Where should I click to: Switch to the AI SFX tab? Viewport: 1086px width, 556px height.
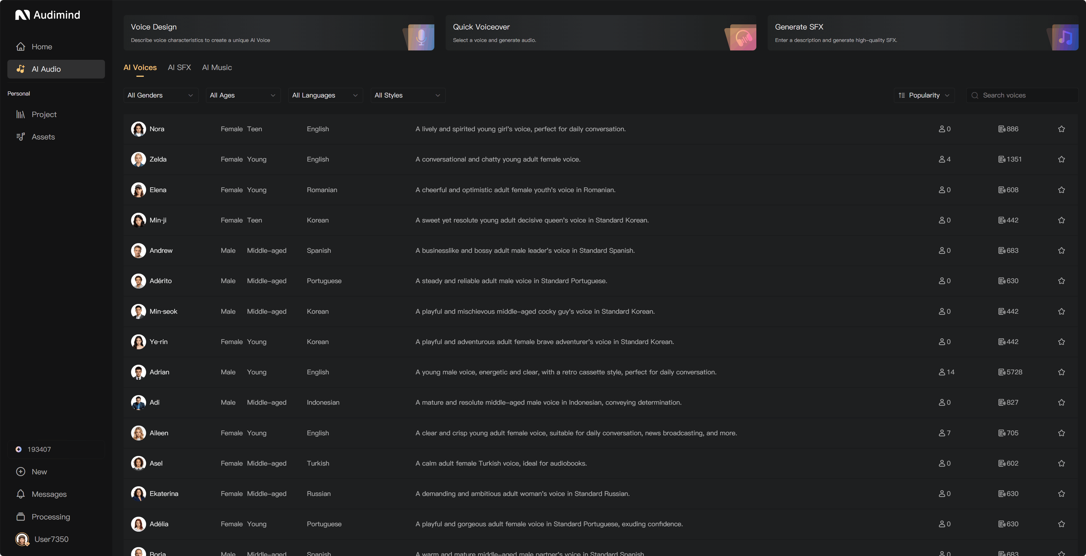tap(179, 67)
